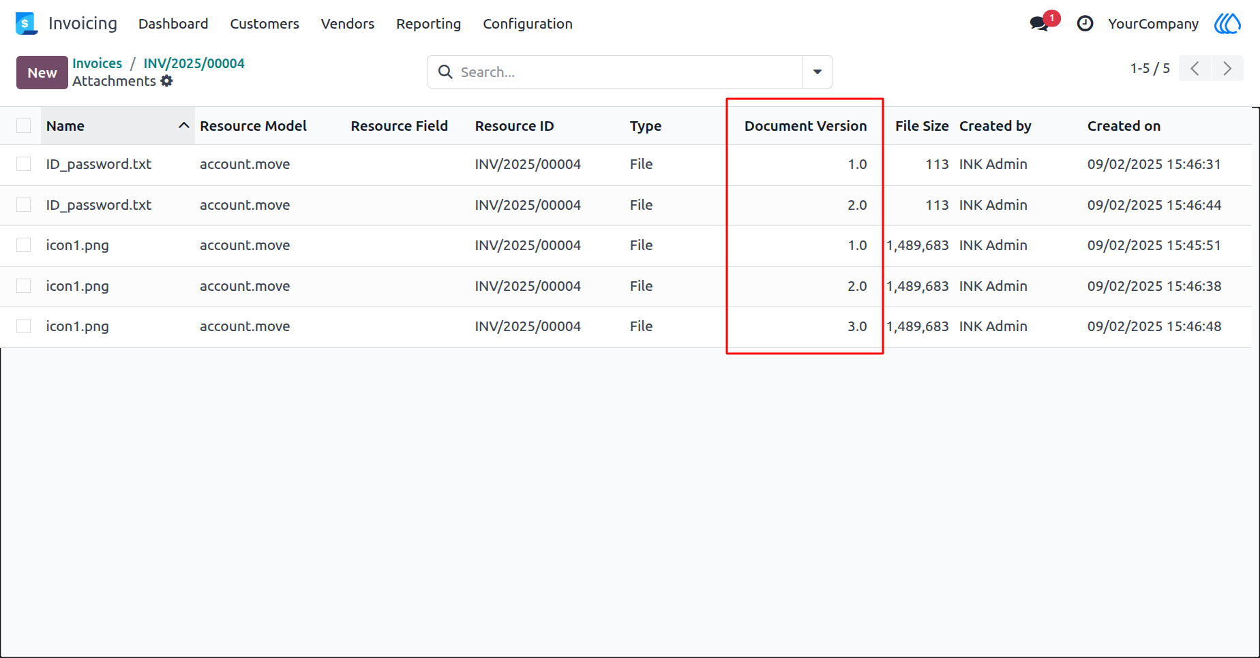Tick checkbox for icon1.png version 1.0
This screenshot has width=1260, height=658.
24,245
